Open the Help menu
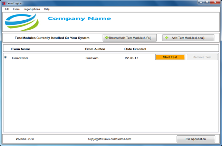 pos(47,9)
